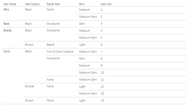This screenshot has width=186, height=105.
Task: Click icon list value 1
Action: click(x=102, y=10)
